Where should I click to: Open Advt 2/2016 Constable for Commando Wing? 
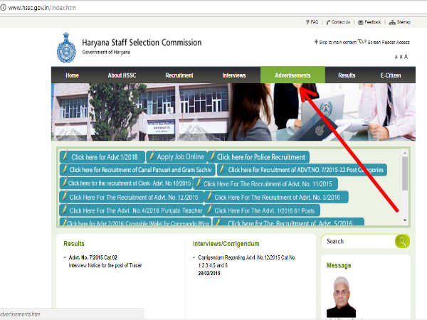[x=135, y=222]
